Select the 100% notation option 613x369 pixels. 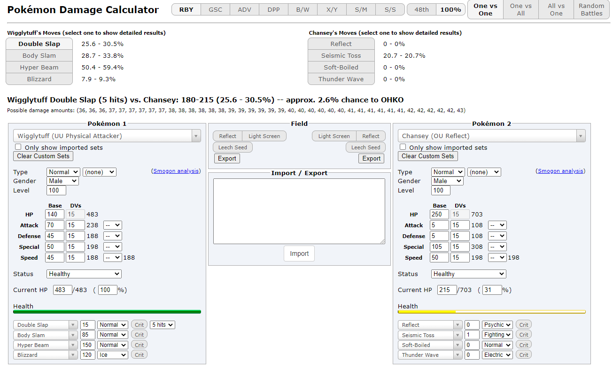451,9
